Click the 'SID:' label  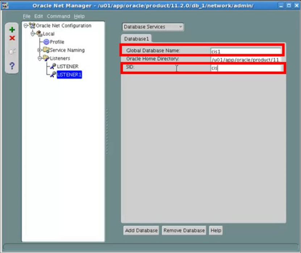(130, 67)
